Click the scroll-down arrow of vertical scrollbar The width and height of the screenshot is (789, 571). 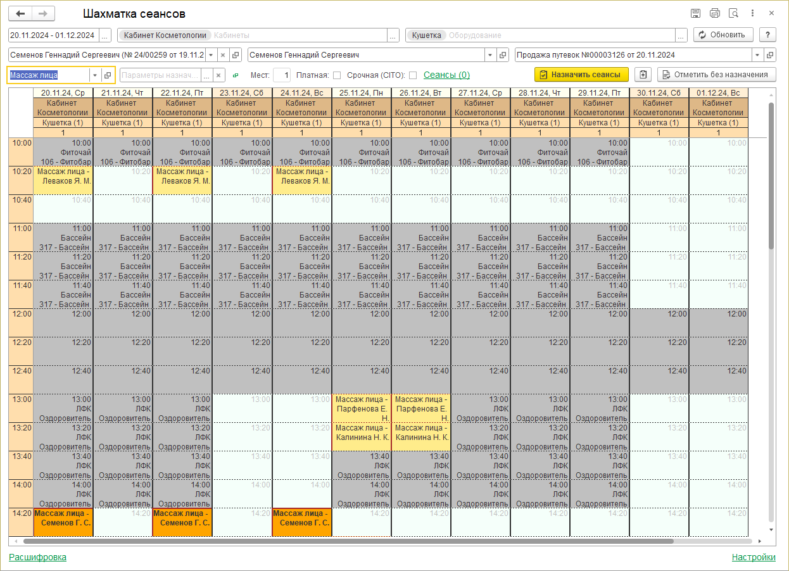click(771, 530)
